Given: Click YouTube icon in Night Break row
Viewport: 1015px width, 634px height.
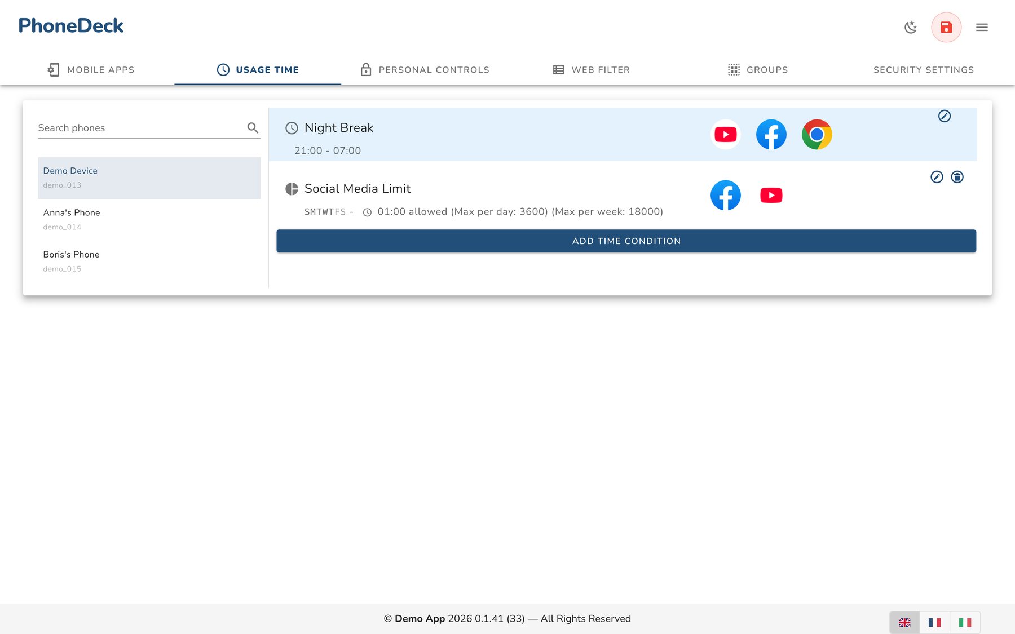Looking at the screenshot, I should 726,135.
